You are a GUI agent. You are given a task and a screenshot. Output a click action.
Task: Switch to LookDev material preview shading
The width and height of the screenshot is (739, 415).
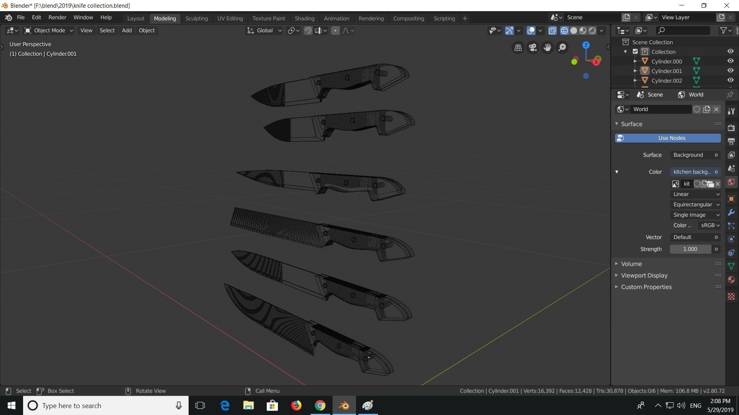point(583,31)
